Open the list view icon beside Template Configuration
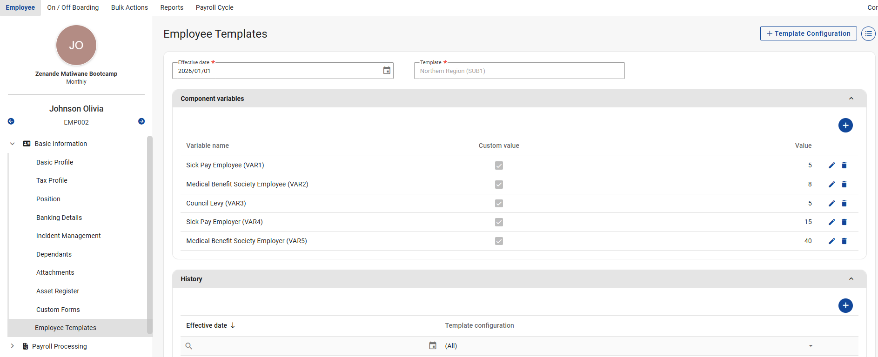The height and width of the screenshot is (357, 878). 868,34
